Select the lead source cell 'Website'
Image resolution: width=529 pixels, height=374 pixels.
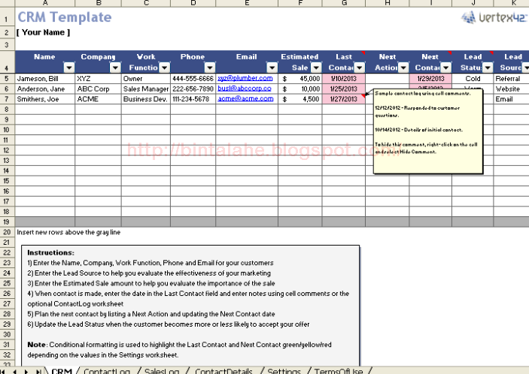click(511, 89)
